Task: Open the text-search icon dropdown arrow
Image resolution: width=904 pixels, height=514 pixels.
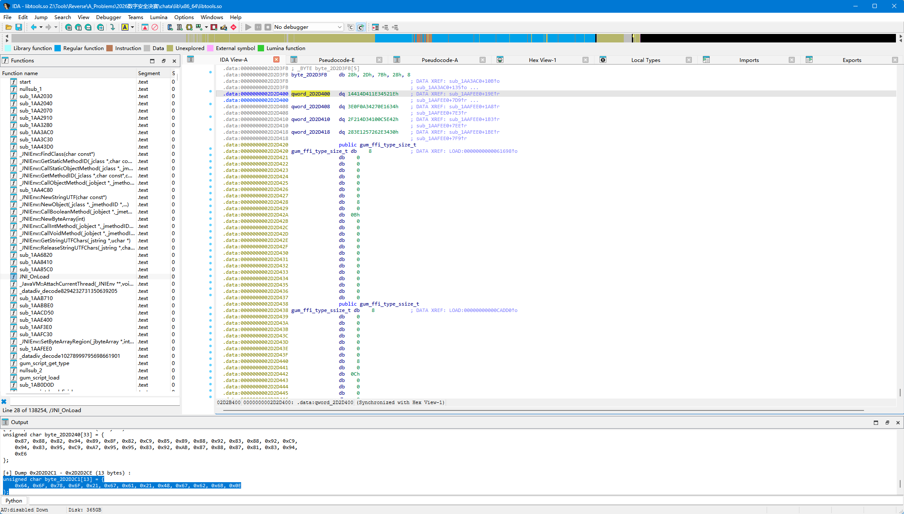Action: [132, 27]
